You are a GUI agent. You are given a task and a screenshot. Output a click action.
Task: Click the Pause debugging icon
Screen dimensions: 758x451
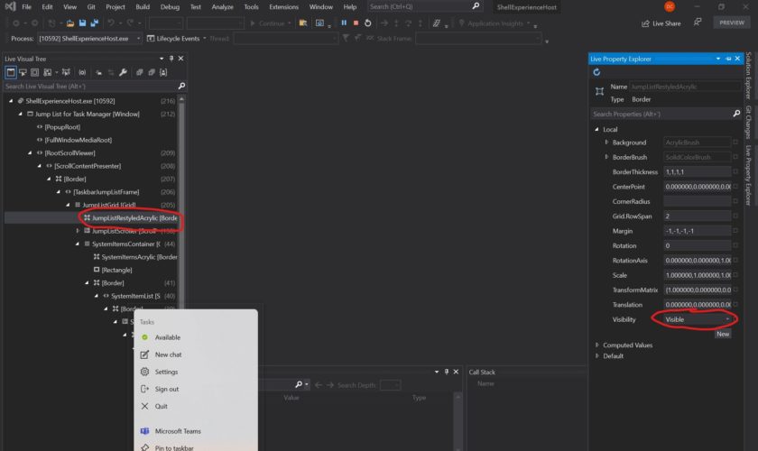pos(344,23)
